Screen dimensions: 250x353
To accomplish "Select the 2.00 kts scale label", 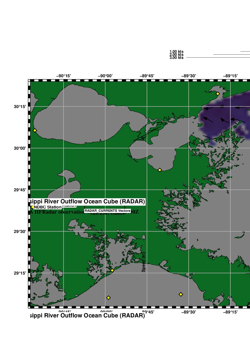I will click(x=177, y=55).
